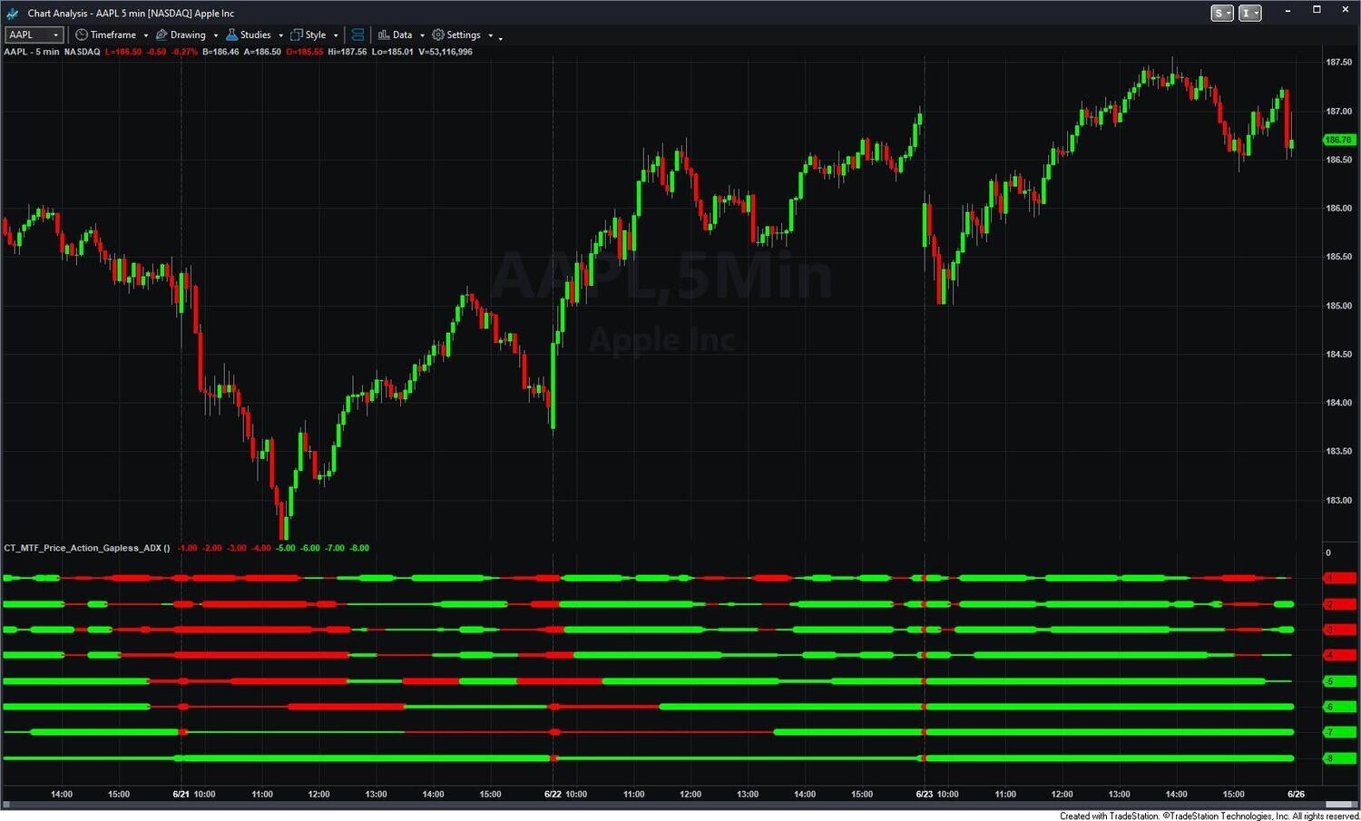Click the "O=185.55" open value
This screenshot has height=821, width=1361.
(305, 52)
